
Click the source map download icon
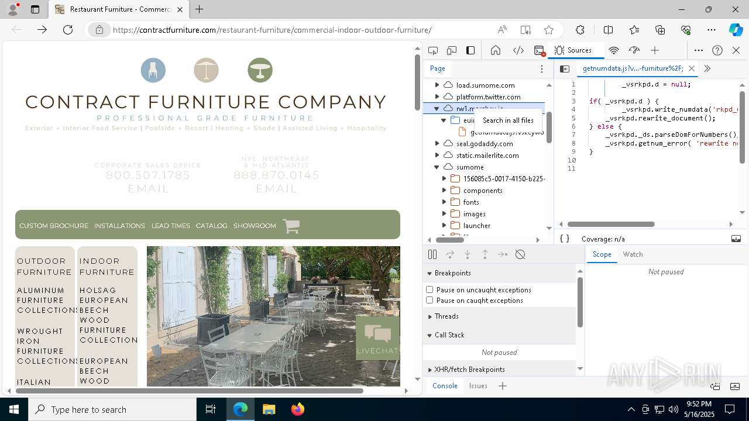pyautogui.click(x=736, y=239)
